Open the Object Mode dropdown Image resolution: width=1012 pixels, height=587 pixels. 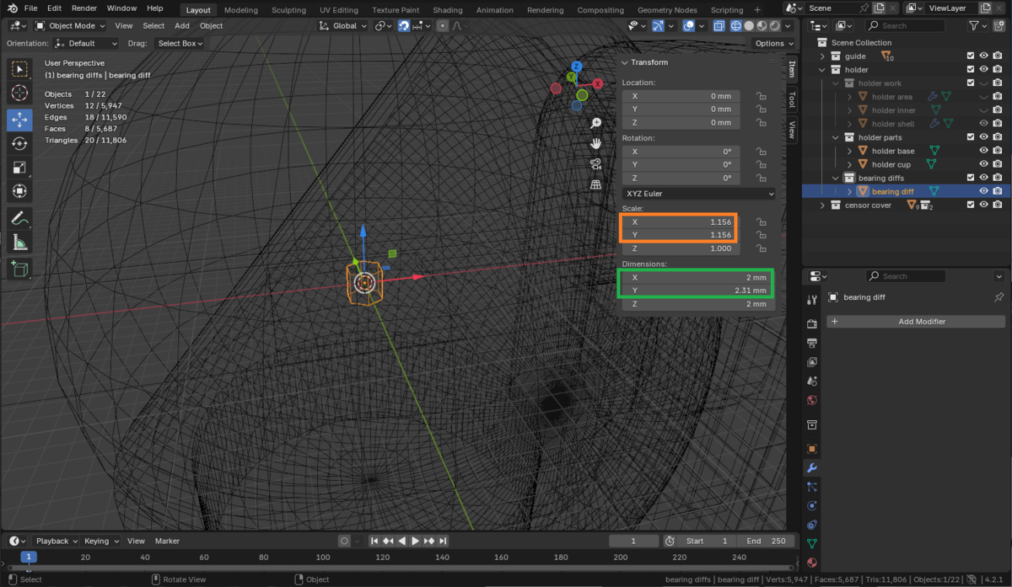tap(71, 25)
